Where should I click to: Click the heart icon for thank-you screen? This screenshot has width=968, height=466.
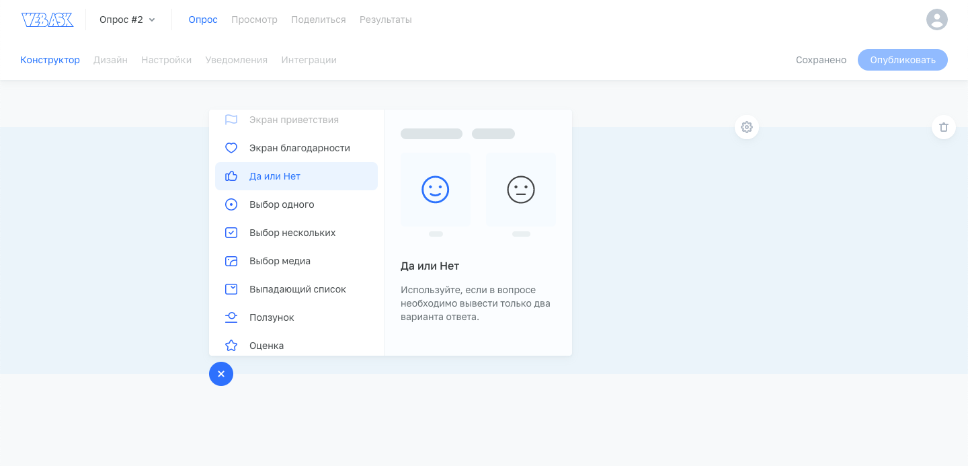pos(231,148)
